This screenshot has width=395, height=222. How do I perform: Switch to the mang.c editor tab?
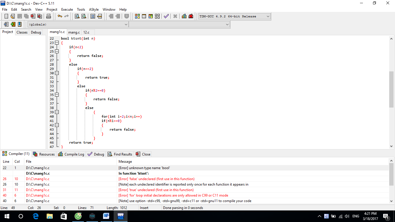[74, 32]
